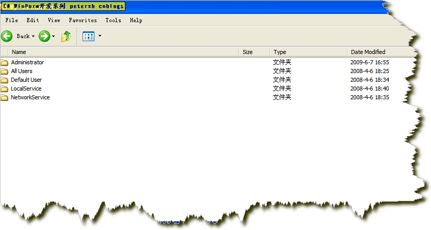Go up one folder level icon
431x230 pixels.
tap(66, 36)
